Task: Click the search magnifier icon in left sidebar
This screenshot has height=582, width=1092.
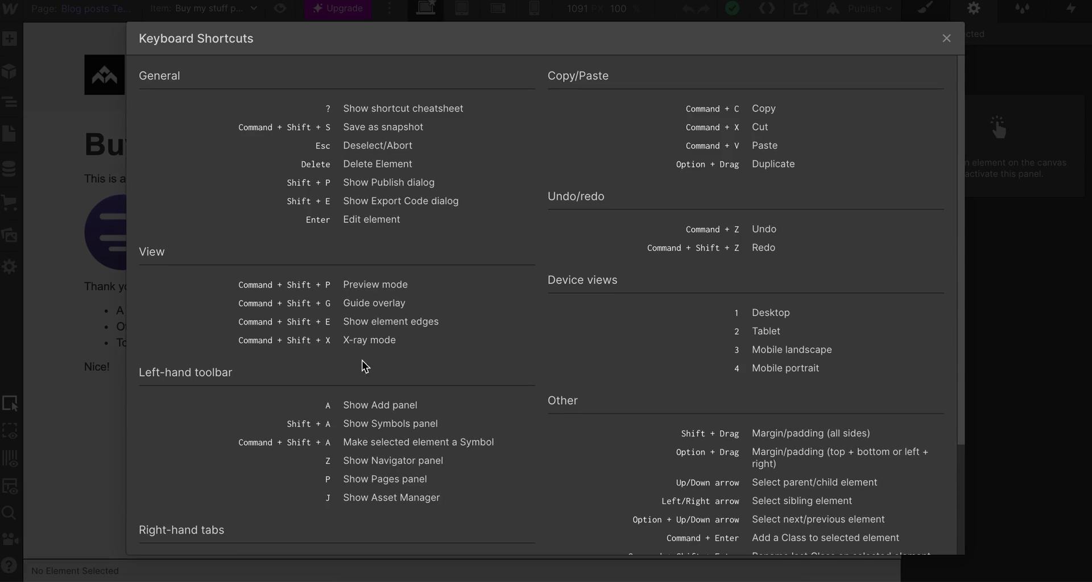Action: click(10, 513)
